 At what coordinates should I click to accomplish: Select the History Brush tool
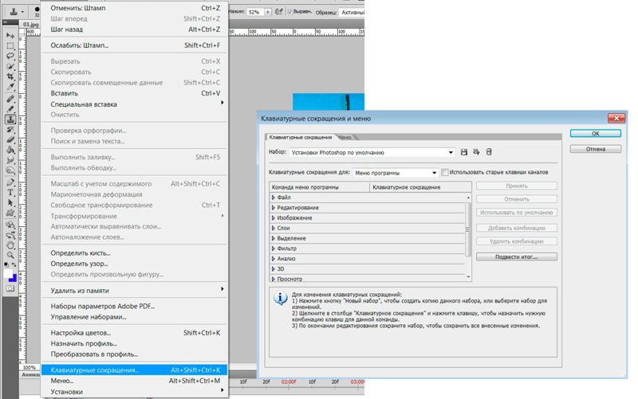click(x=10, y=129)
